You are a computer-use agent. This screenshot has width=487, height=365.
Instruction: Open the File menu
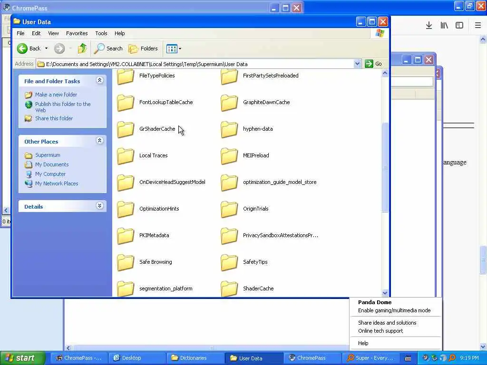click(x=20, y=33)
